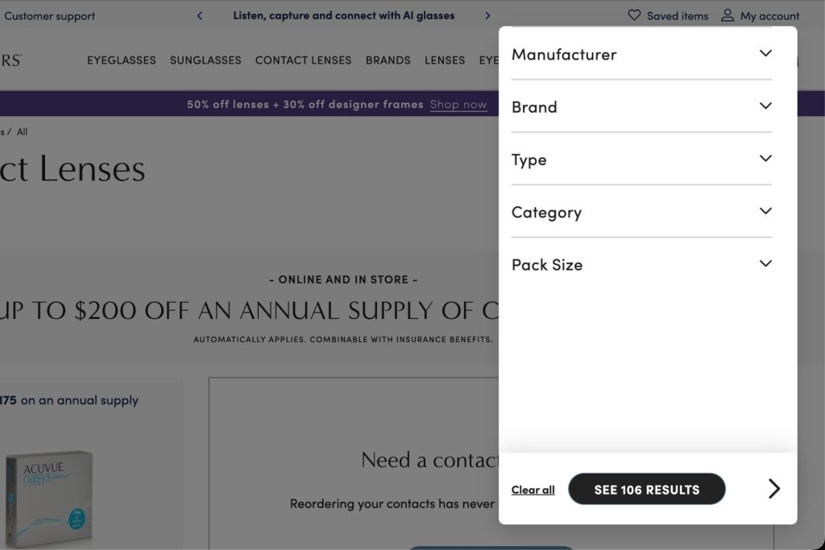Expand the Type filter
This screenshot has height=550, width=825.
[641, 159]
